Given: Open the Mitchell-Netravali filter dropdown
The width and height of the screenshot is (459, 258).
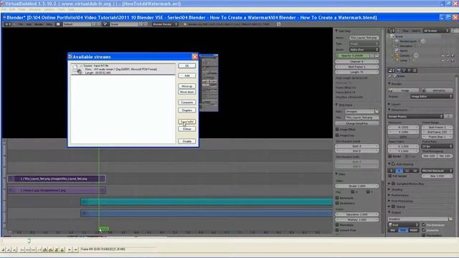Looking at the screenshot, I should click(437, 171).
